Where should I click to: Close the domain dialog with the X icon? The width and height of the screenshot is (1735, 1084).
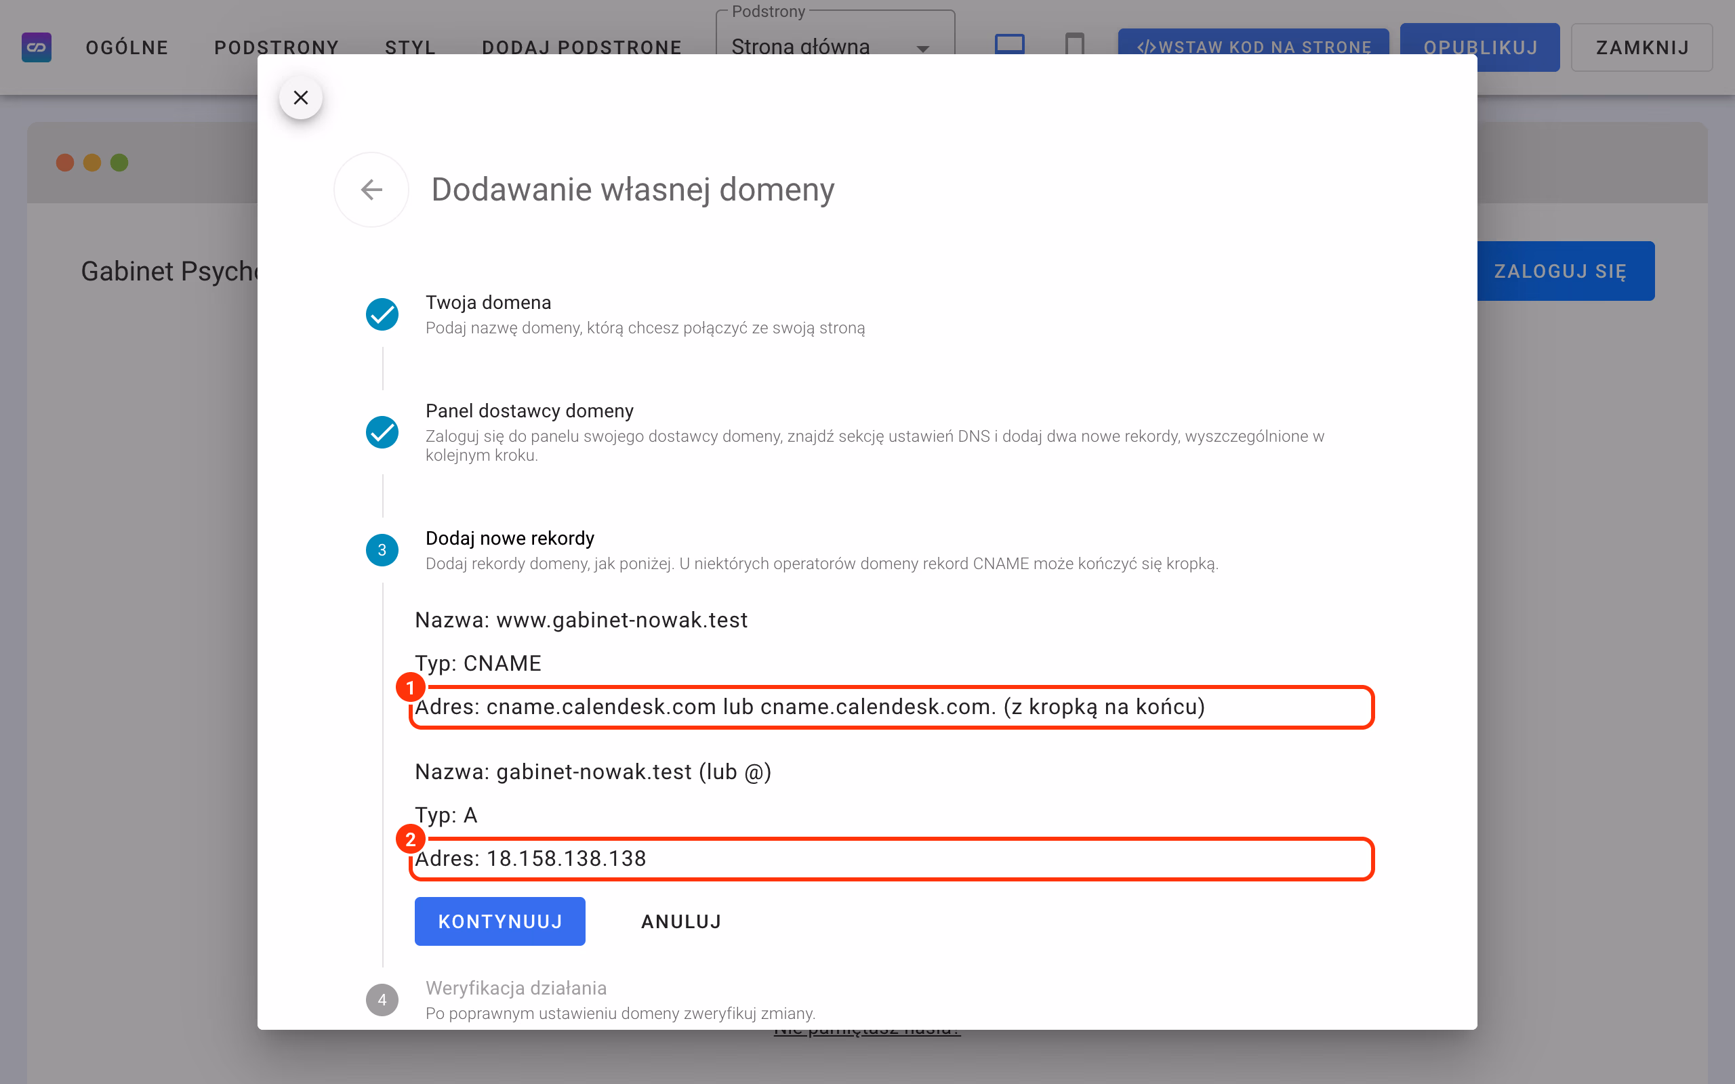coord(300,98)
